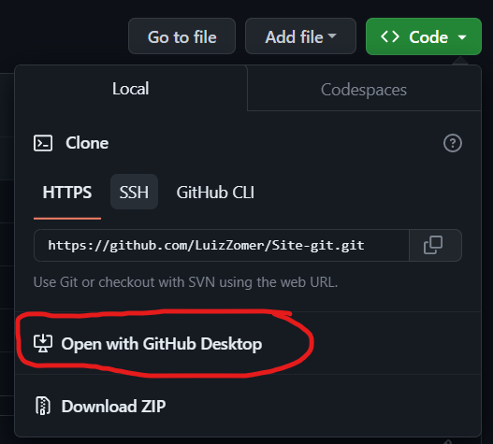The height and width of the screenshot is (444, 493).
Task: Select the Local tab
Action: pyautogui.click(x=131, y=89)
